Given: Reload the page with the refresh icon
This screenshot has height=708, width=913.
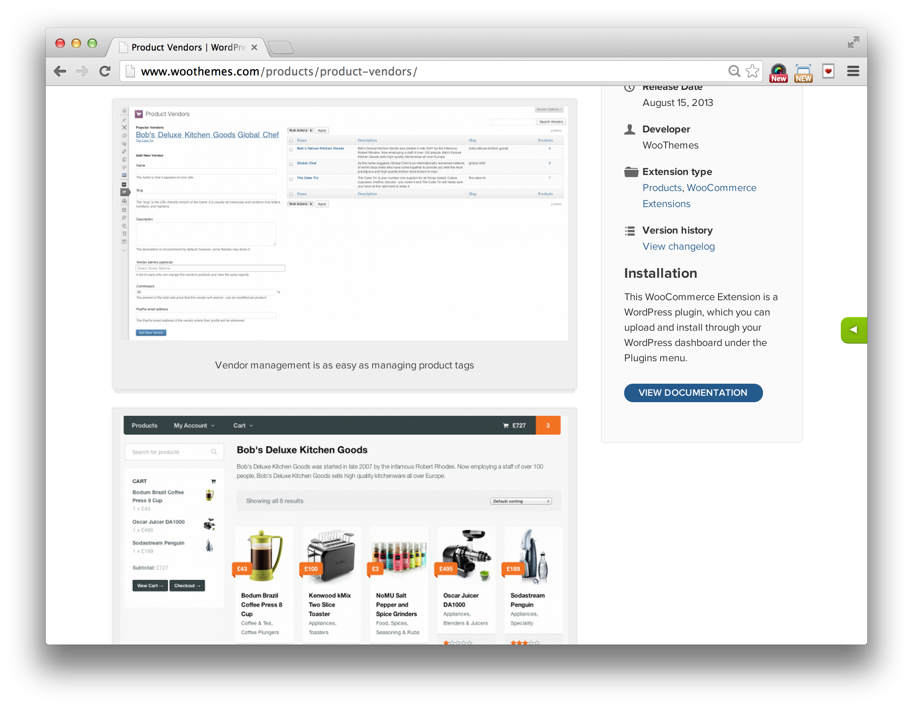Looking at the screenshot, I should pos(105,71).
